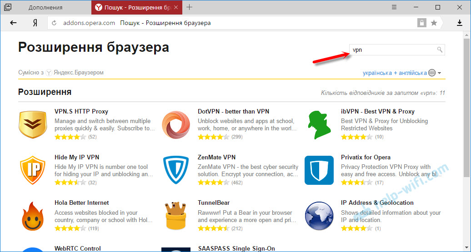Click the TunnelBear bear icon
Screen dimensions: 471x252
pos(176,216)
